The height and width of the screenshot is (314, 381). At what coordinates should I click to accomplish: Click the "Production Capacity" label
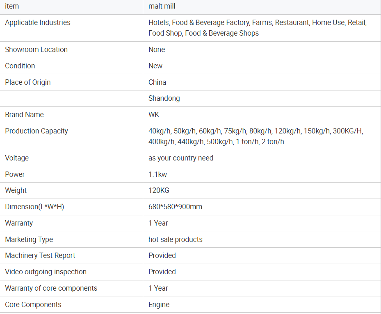[37, 131]
